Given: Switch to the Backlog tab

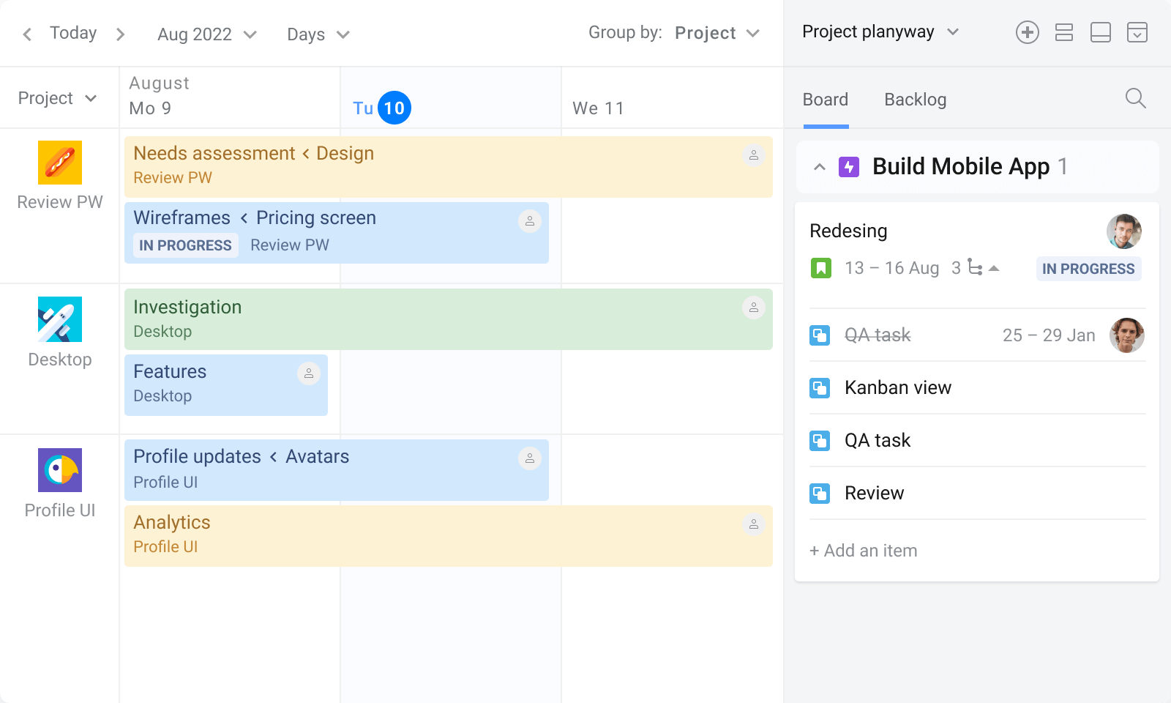Looking at the screenshot, I should pyautogui.click(x=915, y=99).
